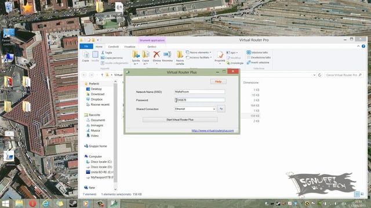Click the up one level arrow
This screenshot has width=371, height=208.
coord(102,75)
